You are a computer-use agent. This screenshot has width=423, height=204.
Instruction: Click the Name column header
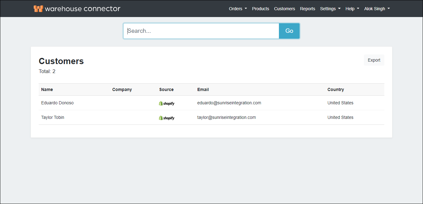click(47, 89)
